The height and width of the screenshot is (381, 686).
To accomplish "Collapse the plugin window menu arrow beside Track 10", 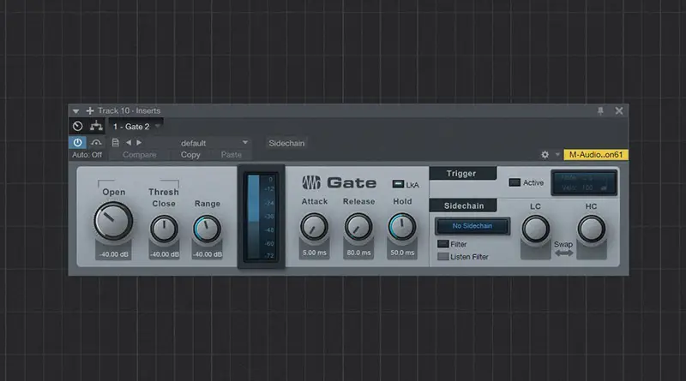I will (75, 111).
